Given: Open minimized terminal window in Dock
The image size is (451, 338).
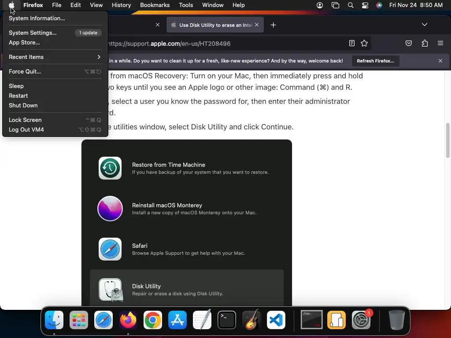Looking at the screenshot, I should pyautogui.click(x=311, y=320).
